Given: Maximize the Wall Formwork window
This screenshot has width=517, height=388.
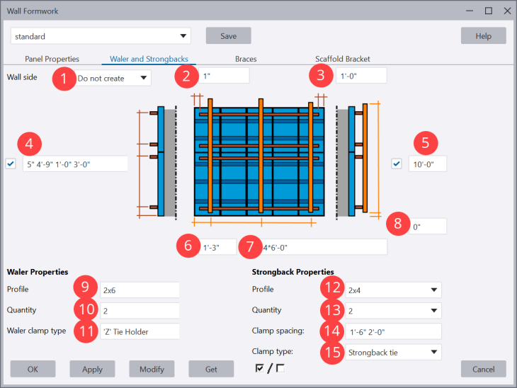Looking at the screenshot, I should [489, 11].
